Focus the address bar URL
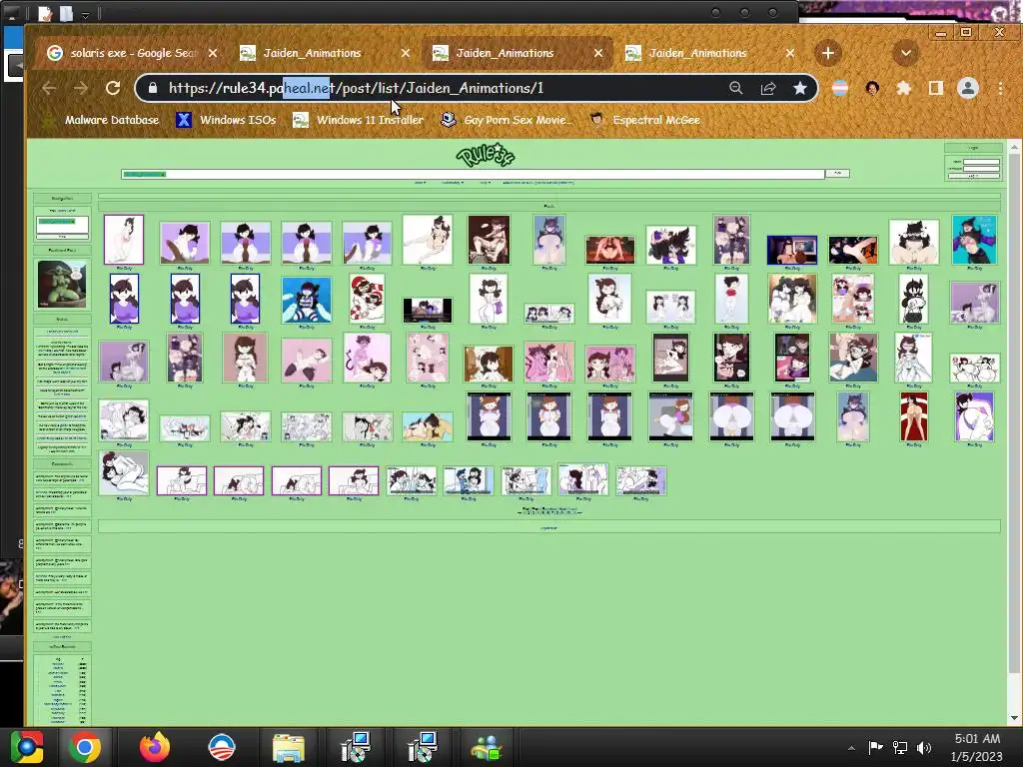The image size is (1023, 767). click(356, 88)
